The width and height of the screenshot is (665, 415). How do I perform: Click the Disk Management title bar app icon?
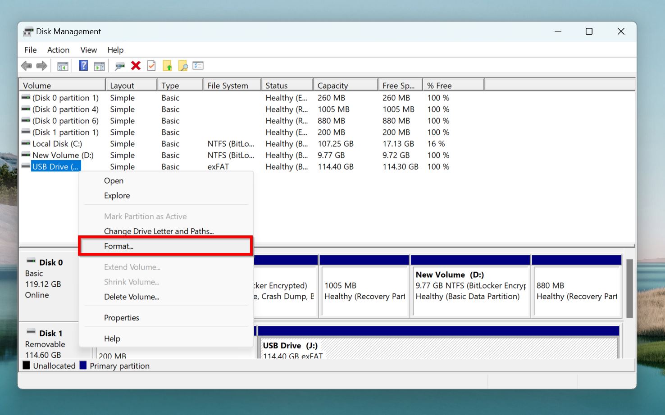tap(28, 32)
